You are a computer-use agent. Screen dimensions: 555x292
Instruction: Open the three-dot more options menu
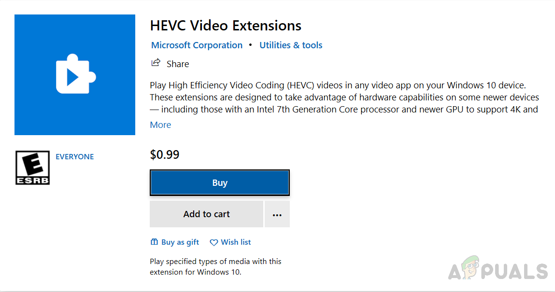pos(277,214)
